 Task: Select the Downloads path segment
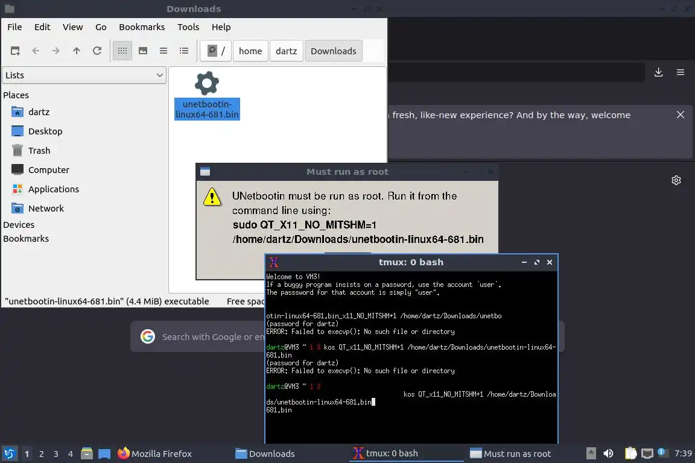coord(333,51)
